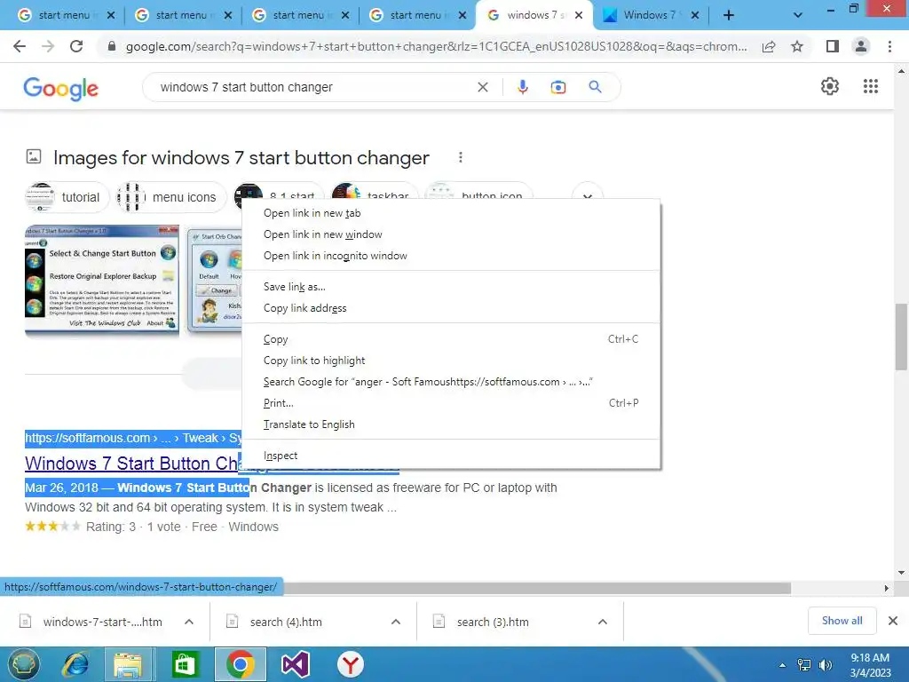Expand options for search (3).htm download
909x682 pixels.
click(603, 622)
